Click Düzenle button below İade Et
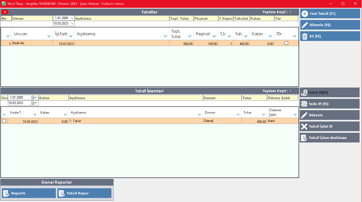Screen dimensions: 362x202 330,115
